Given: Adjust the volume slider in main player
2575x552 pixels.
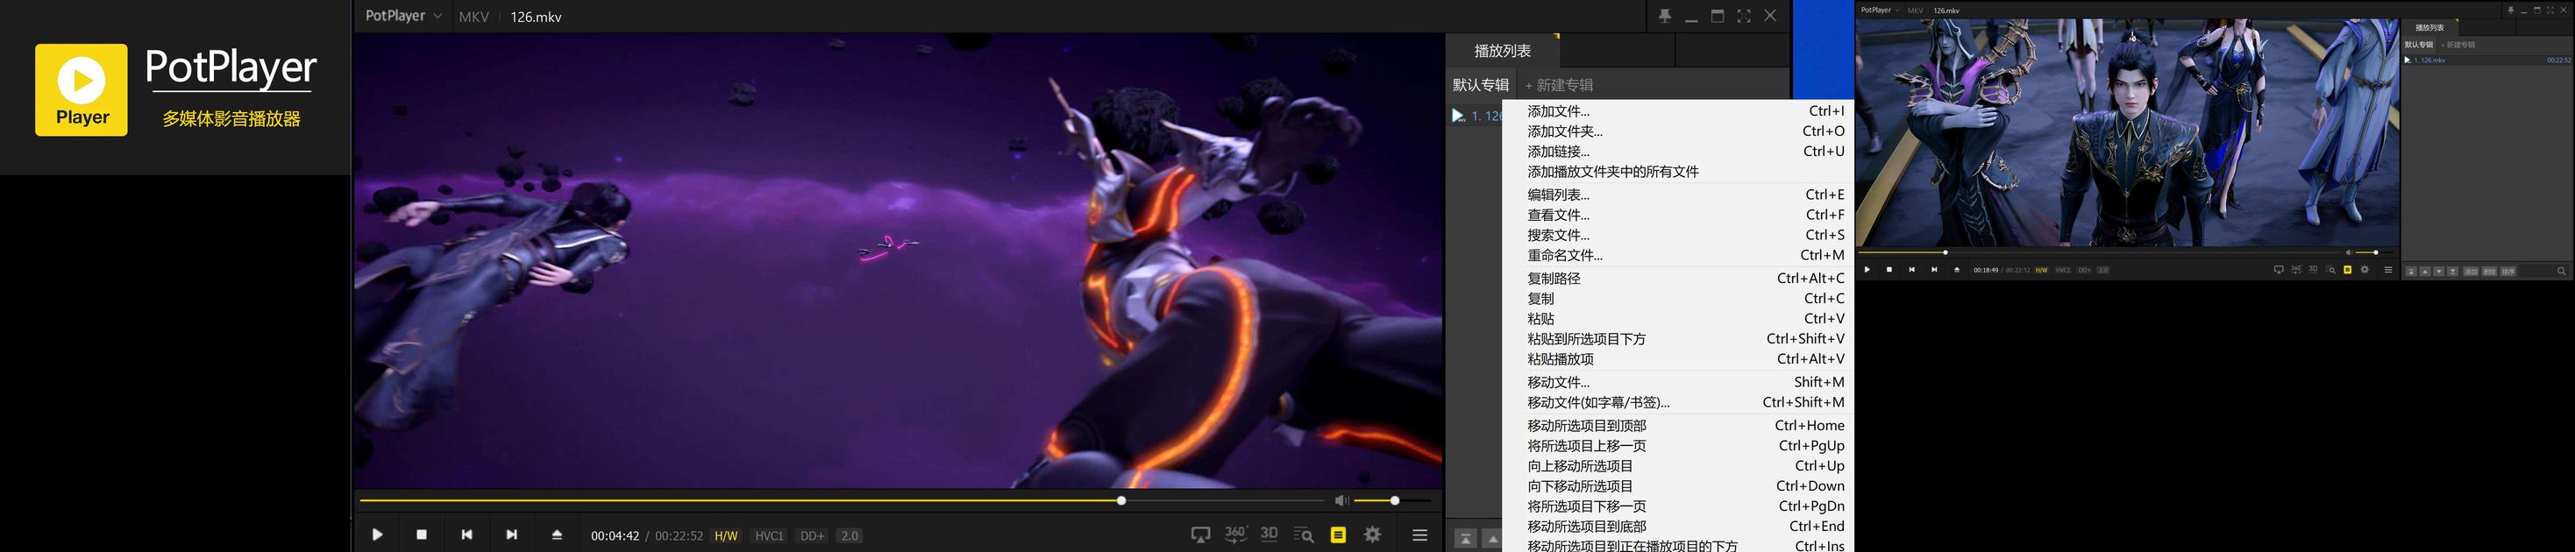Looking at the screenshot, I should click(1391, 500).
